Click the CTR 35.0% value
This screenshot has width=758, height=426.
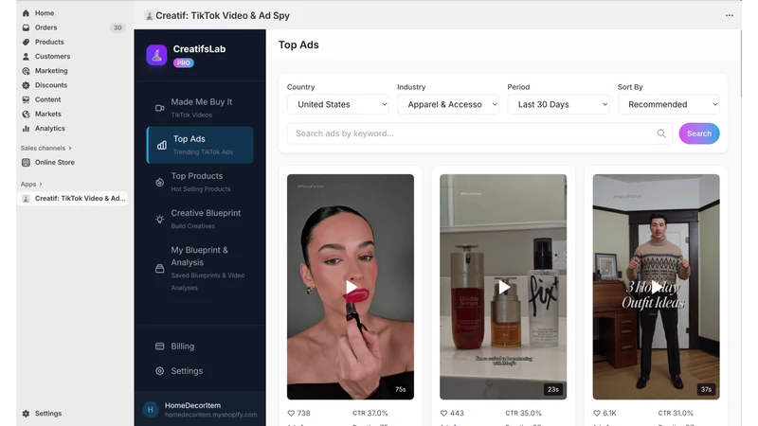point(524,413)
